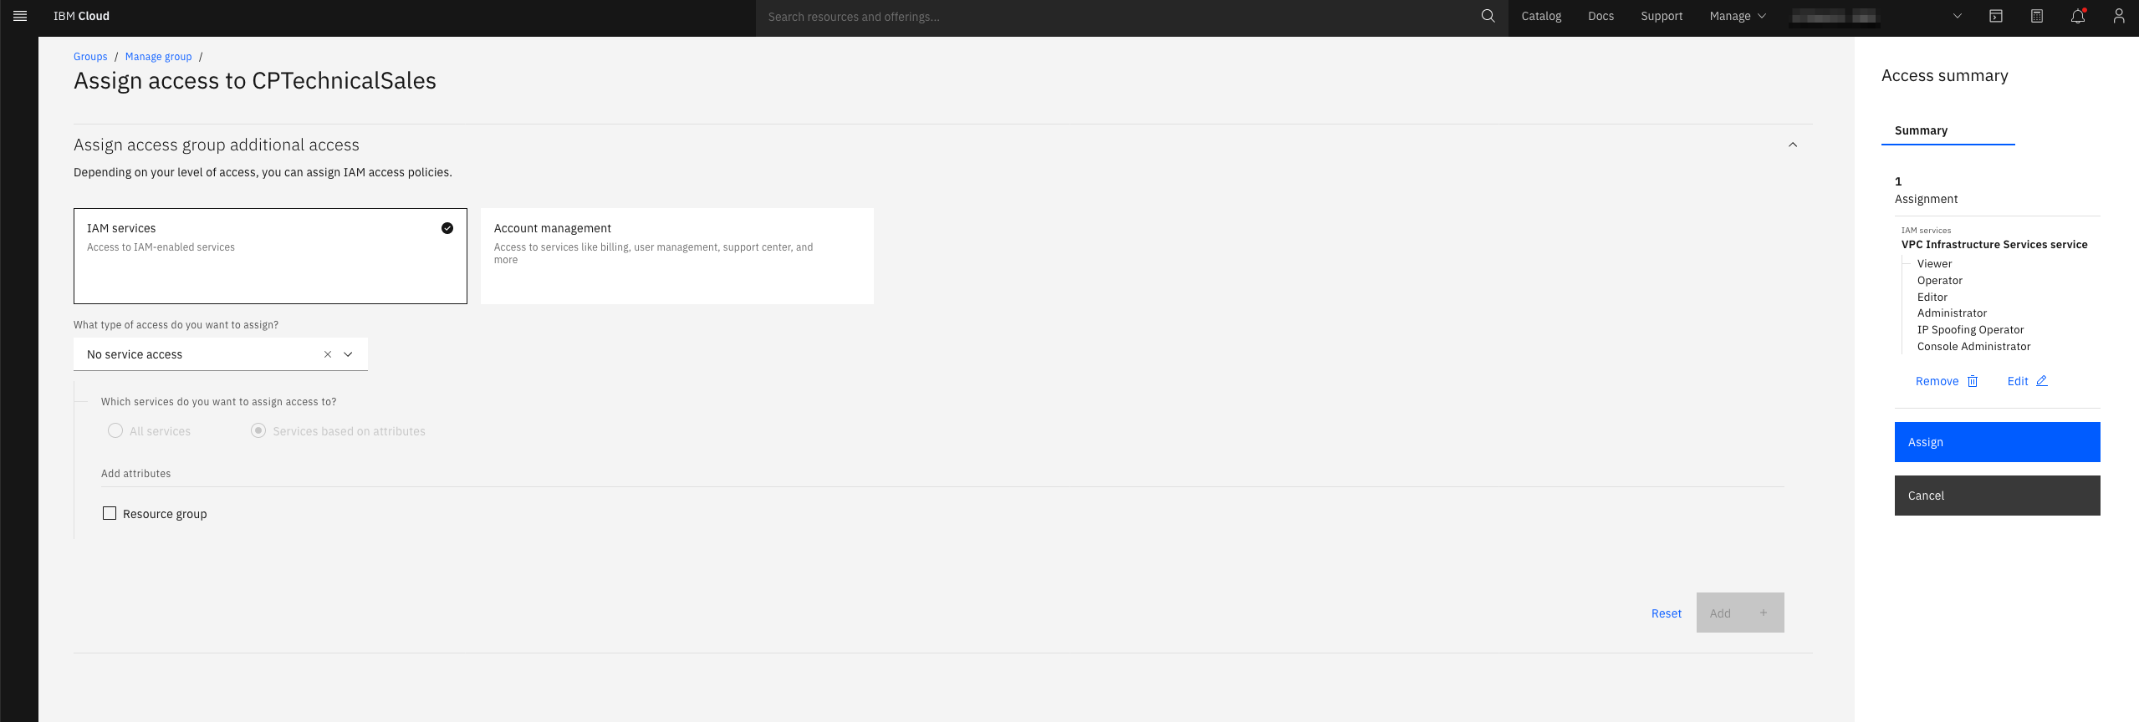Open the IBM Cloud Shell icon
Screen dimensions: 2139x722
pos(1996,16)
